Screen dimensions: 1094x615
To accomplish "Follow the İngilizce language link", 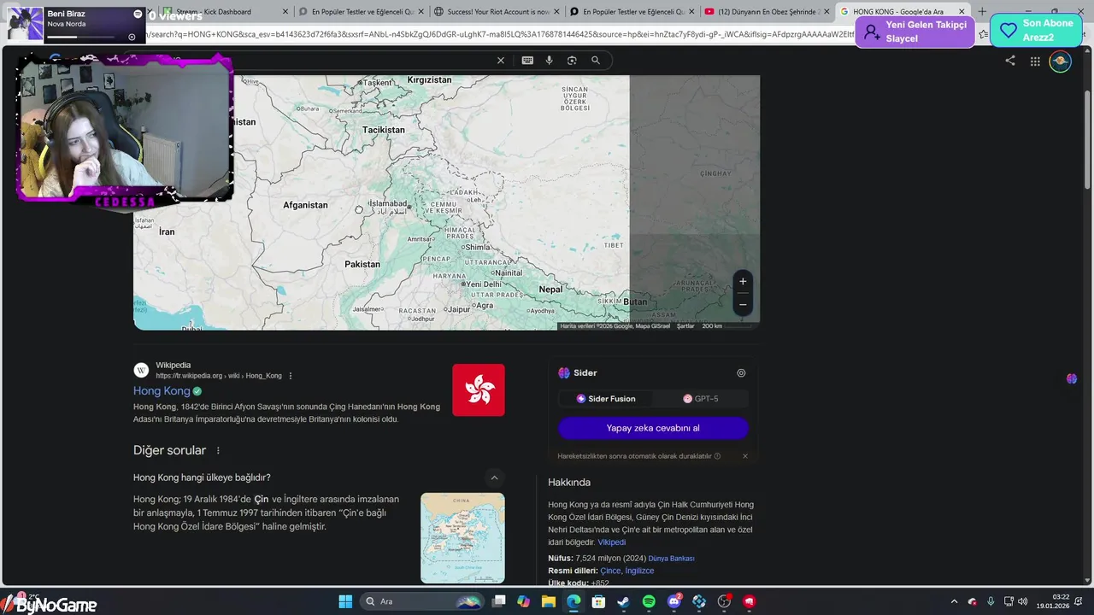I will pos(639,571).
